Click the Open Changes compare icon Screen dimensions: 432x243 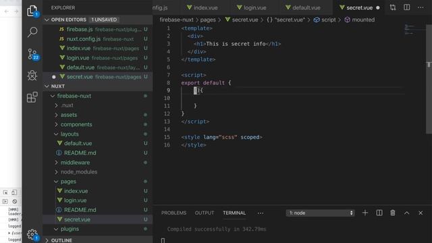coord(393,7)
